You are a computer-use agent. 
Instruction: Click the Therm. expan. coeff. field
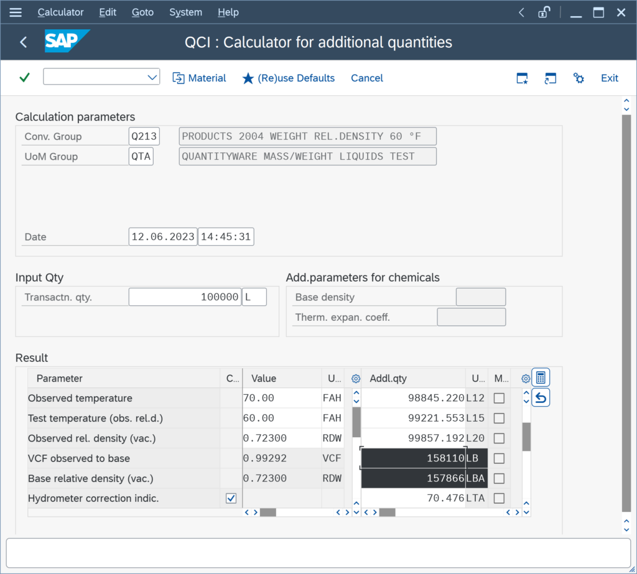[x=472, y=317]
